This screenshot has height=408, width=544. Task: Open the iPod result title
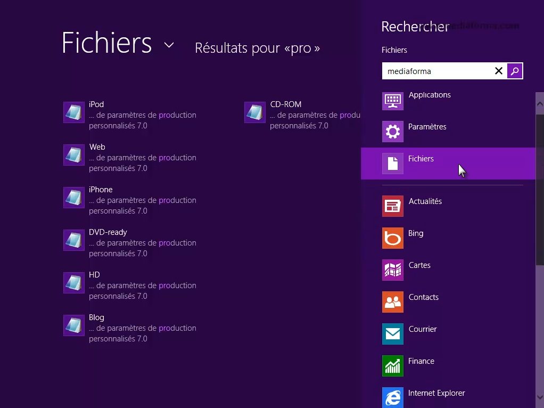96,104
